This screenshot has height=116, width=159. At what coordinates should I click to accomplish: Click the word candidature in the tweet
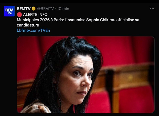[x=28, y=25]
